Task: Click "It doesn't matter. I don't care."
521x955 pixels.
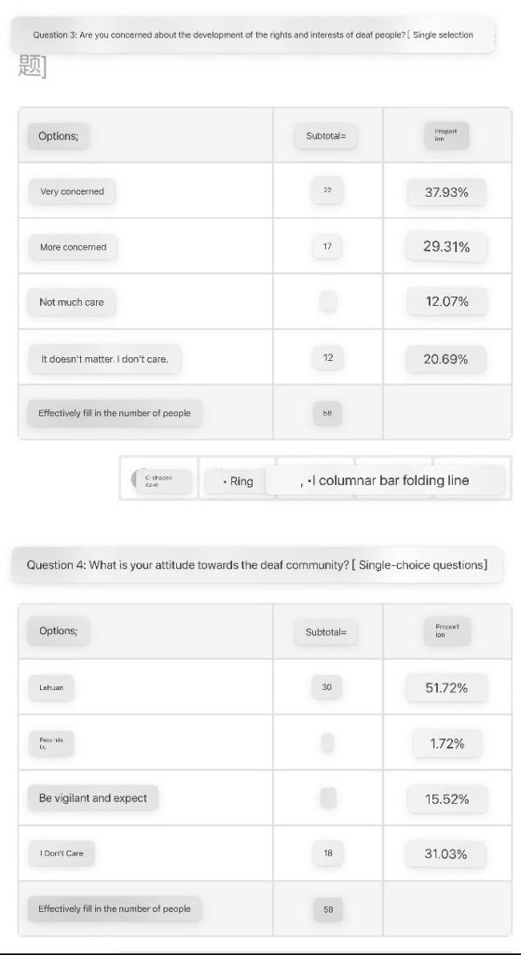Action: (104, 359)
